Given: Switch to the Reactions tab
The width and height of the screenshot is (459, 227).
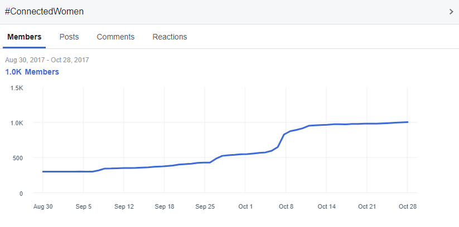Looking at the screenshot, I should 170,37.
